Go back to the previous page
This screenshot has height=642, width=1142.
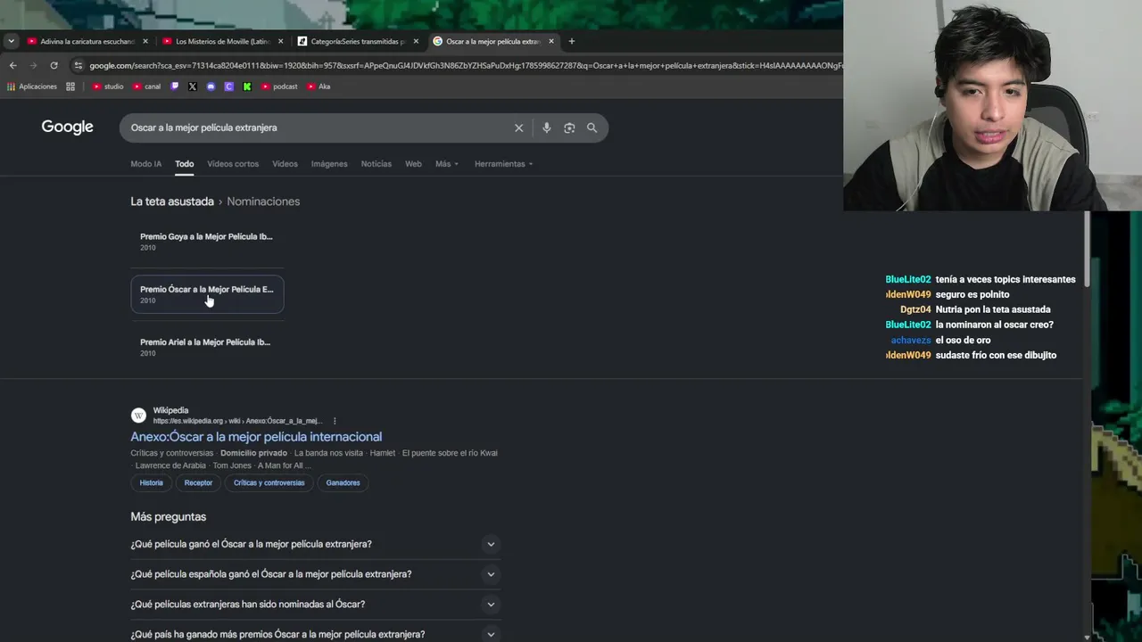point(12,65)
